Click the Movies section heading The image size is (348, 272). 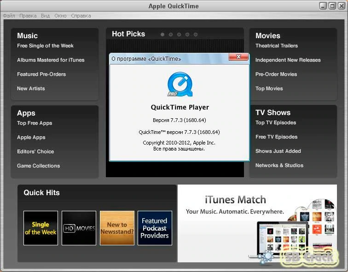pyautogui.click(x=267, y=35)
